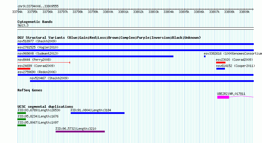The width and height of the screenshot is (262, 143).
Task: Open the nsv8444 (Perry2008) label
Action: tap(34, 60)
